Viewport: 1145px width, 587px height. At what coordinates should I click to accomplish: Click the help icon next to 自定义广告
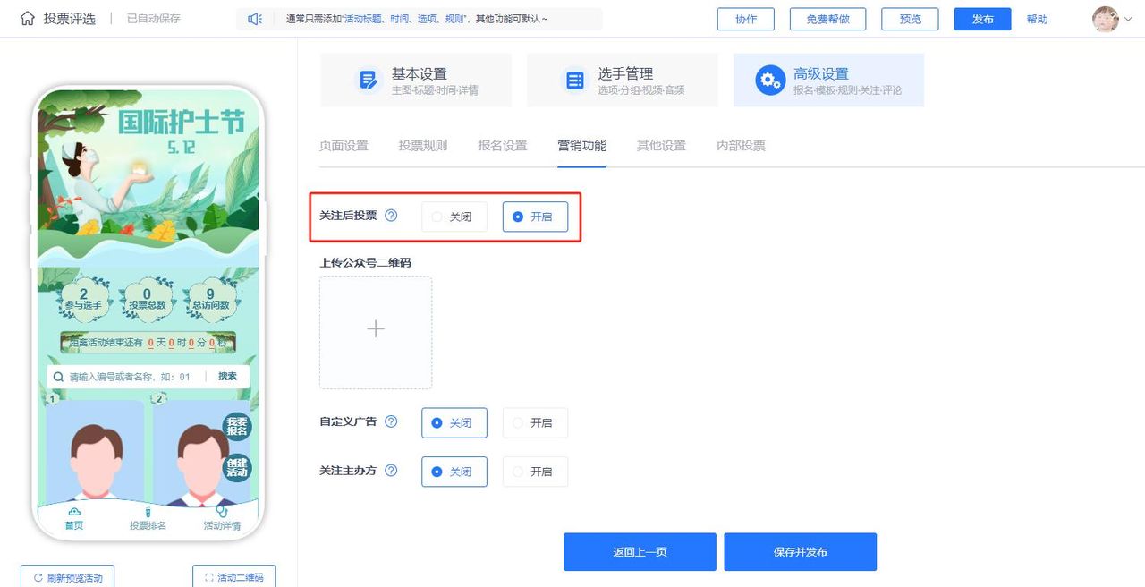point(392,422)
